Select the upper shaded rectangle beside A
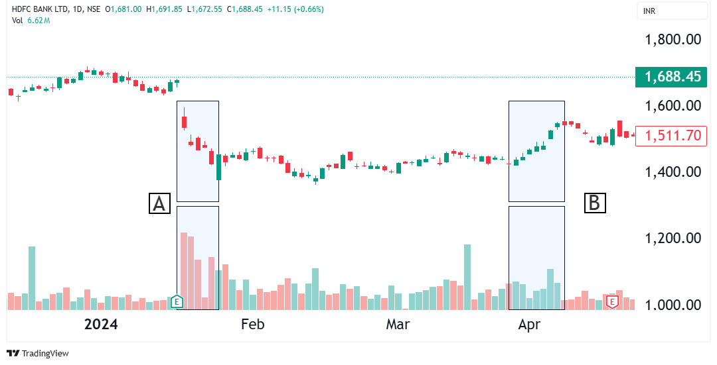 198,151
